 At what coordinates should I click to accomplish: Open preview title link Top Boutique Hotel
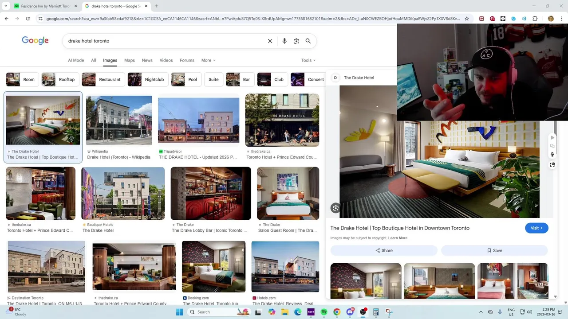400,228
